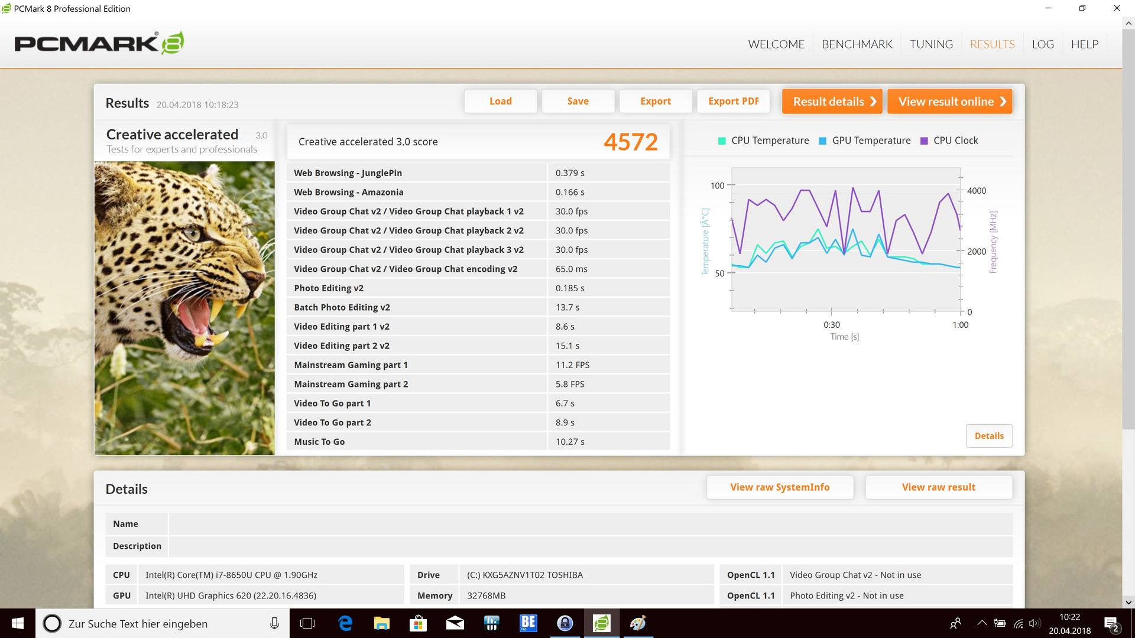Viewport: 1135px width, 638px height.
Task: Show hidden system tray icons
Action: (982, 623)
